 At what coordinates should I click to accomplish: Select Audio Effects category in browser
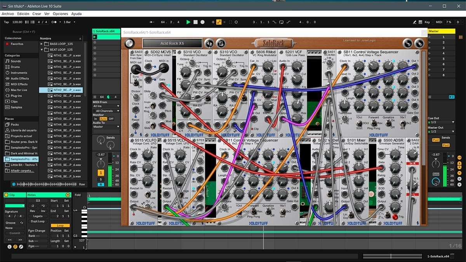coord(19,78)
